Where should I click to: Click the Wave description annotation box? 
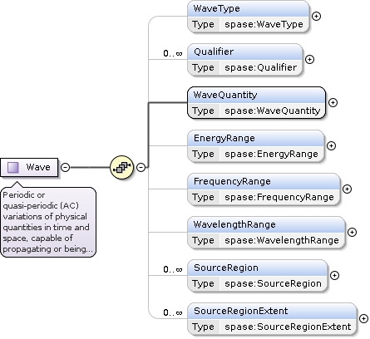[48, 222]
